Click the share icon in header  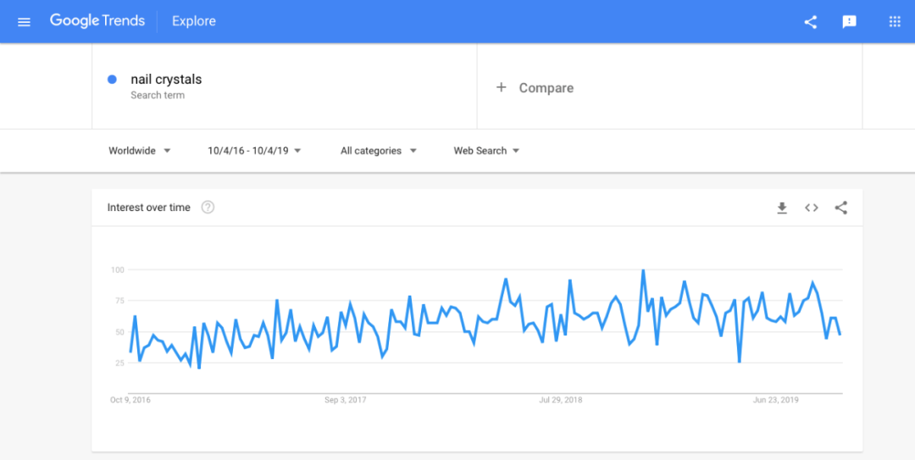pyautogui.click(x=811, y=22)
